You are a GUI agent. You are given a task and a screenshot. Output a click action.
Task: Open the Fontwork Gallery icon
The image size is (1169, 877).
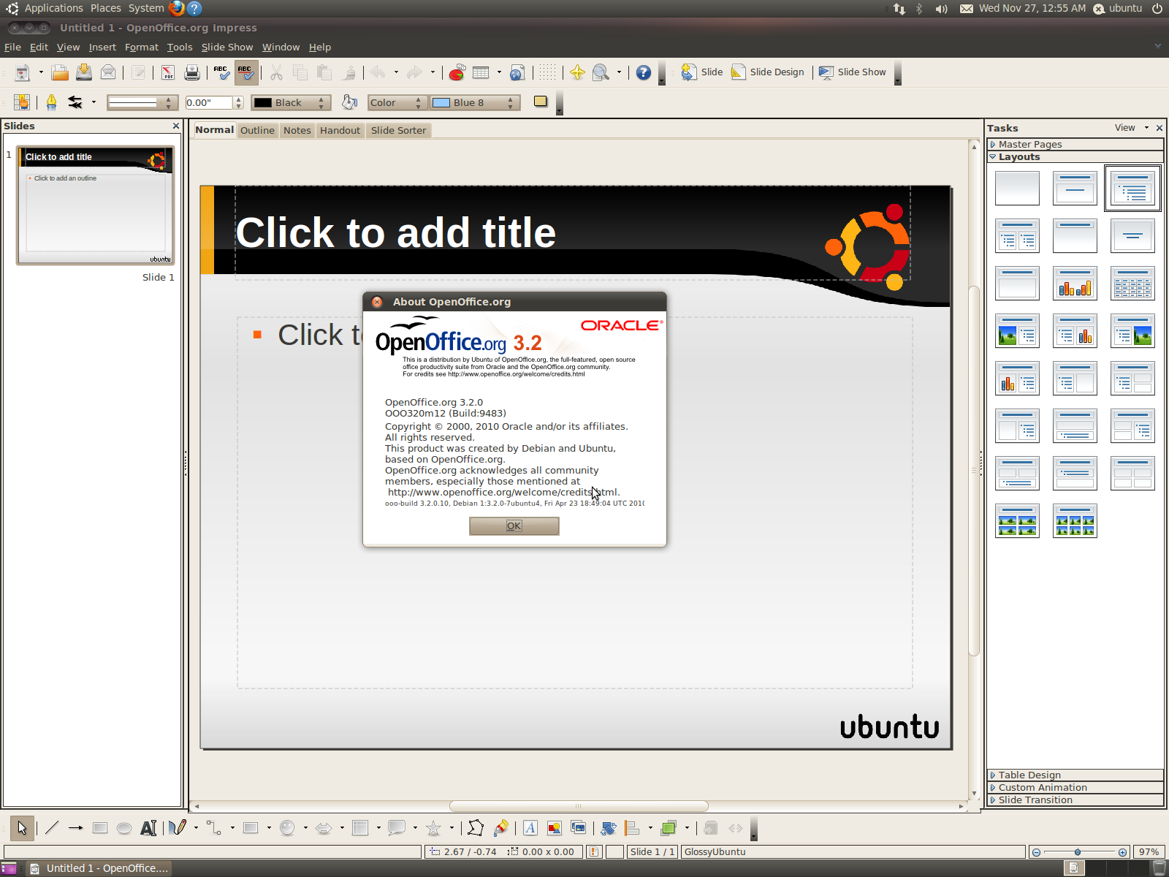530,828
